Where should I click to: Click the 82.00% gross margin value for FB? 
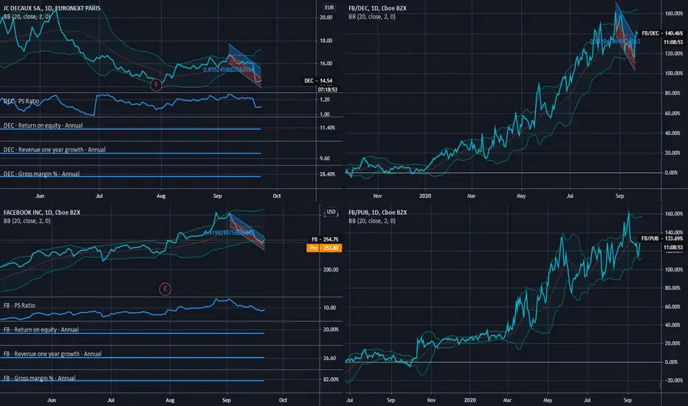331,379
